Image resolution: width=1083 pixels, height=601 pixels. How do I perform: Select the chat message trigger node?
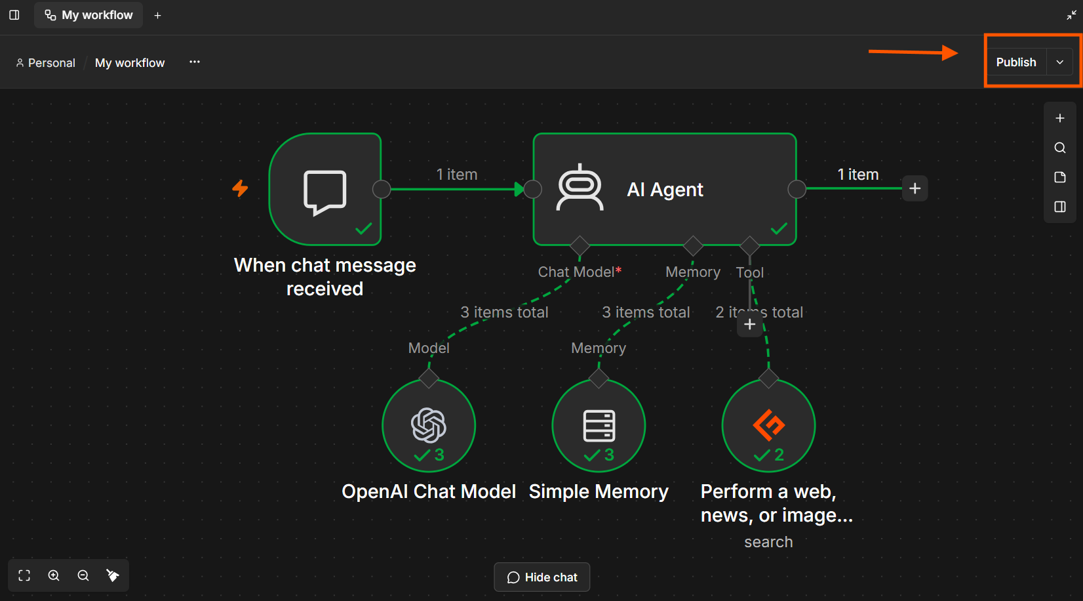click(325, 189)
